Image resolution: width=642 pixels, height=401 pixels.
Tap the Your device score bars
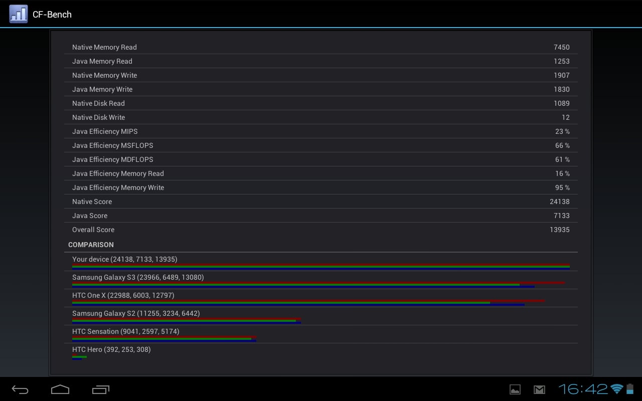click(321, 267)
